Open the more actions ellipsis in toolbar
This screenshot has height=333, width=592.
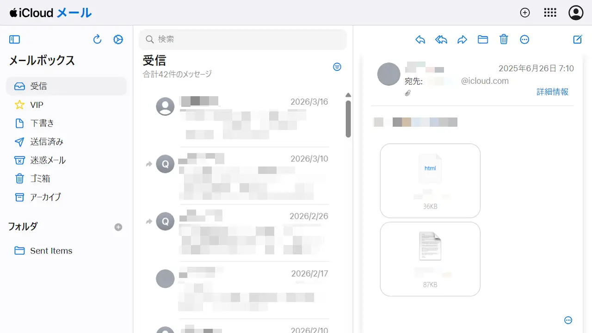pyautogui.click(x=524, y=40)
